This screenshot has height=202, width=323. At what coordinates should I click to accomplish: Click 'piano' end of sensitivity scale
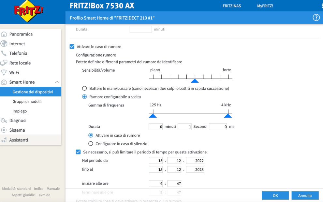pos(155,70)
